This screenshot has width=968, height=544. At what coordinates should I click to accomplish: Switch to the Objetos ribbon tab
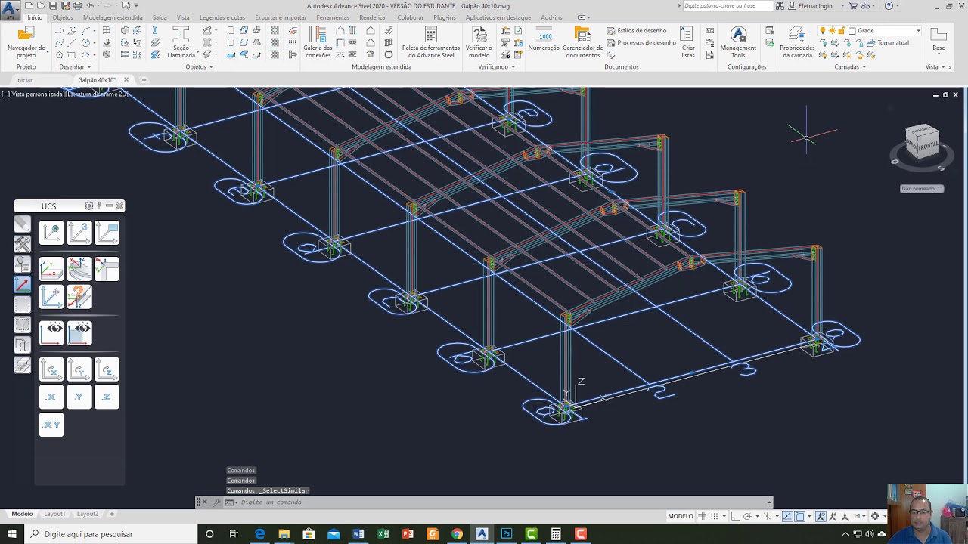click(x=63, y=17)
